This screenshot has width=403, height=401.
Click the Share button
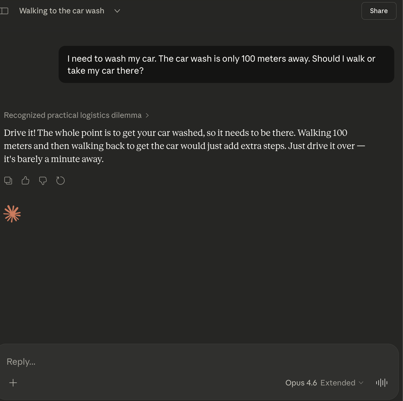click(378, 11)
